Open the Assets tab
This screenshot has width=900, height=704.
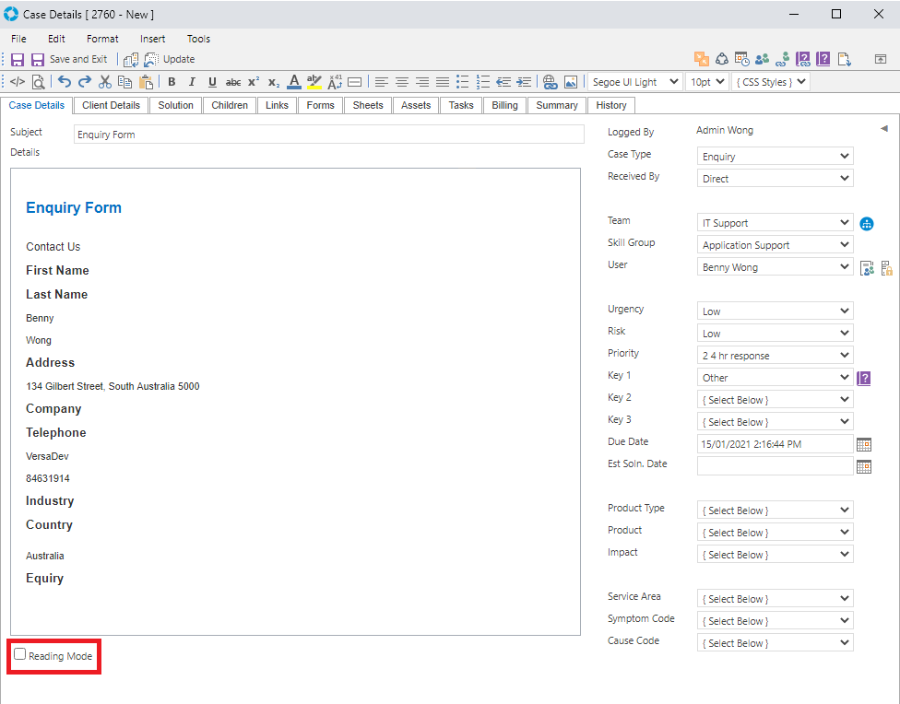pyautogui.click(x=416, y=106)
